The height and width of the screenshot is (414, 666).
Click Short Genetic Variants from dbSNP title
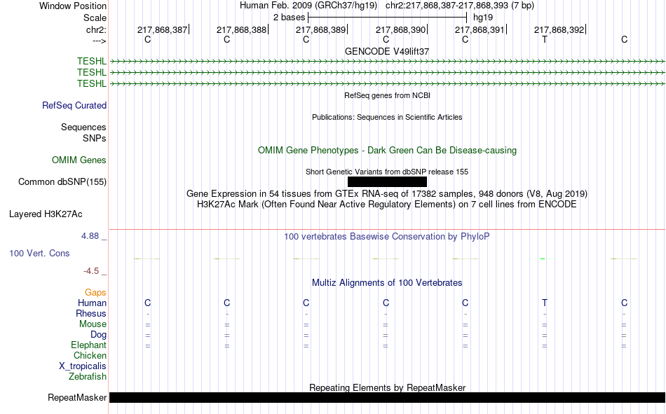[387, 172]
